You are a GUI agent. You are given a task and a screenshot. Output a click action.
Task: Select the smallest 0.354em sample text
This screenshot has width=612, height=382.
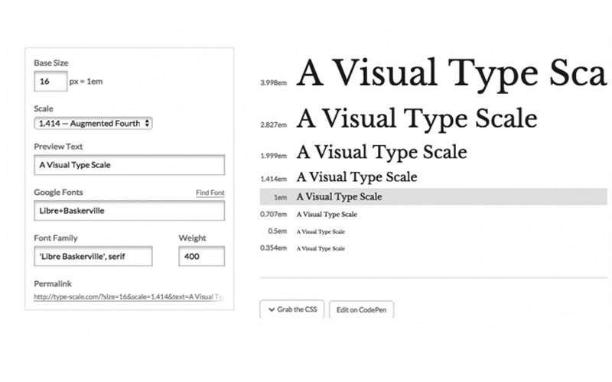321,248
